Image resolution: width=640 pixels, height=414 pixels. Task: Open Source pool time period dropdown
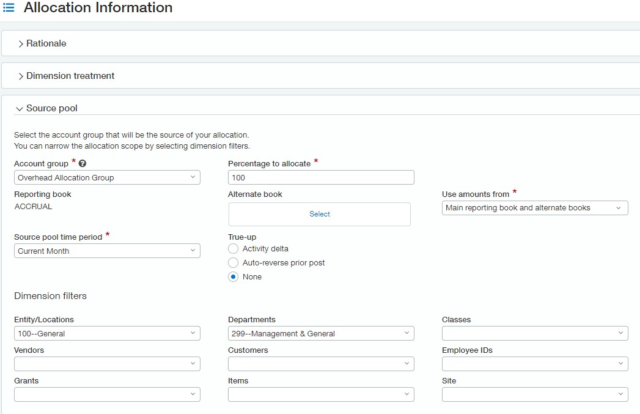(x=107, y=251)
